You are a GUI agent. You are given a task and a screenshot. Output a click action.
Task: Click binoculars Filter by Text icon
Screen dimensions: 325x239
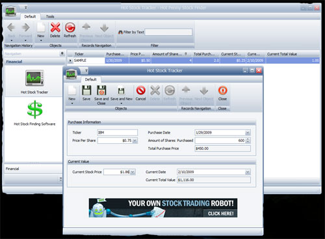pos(120,33)
